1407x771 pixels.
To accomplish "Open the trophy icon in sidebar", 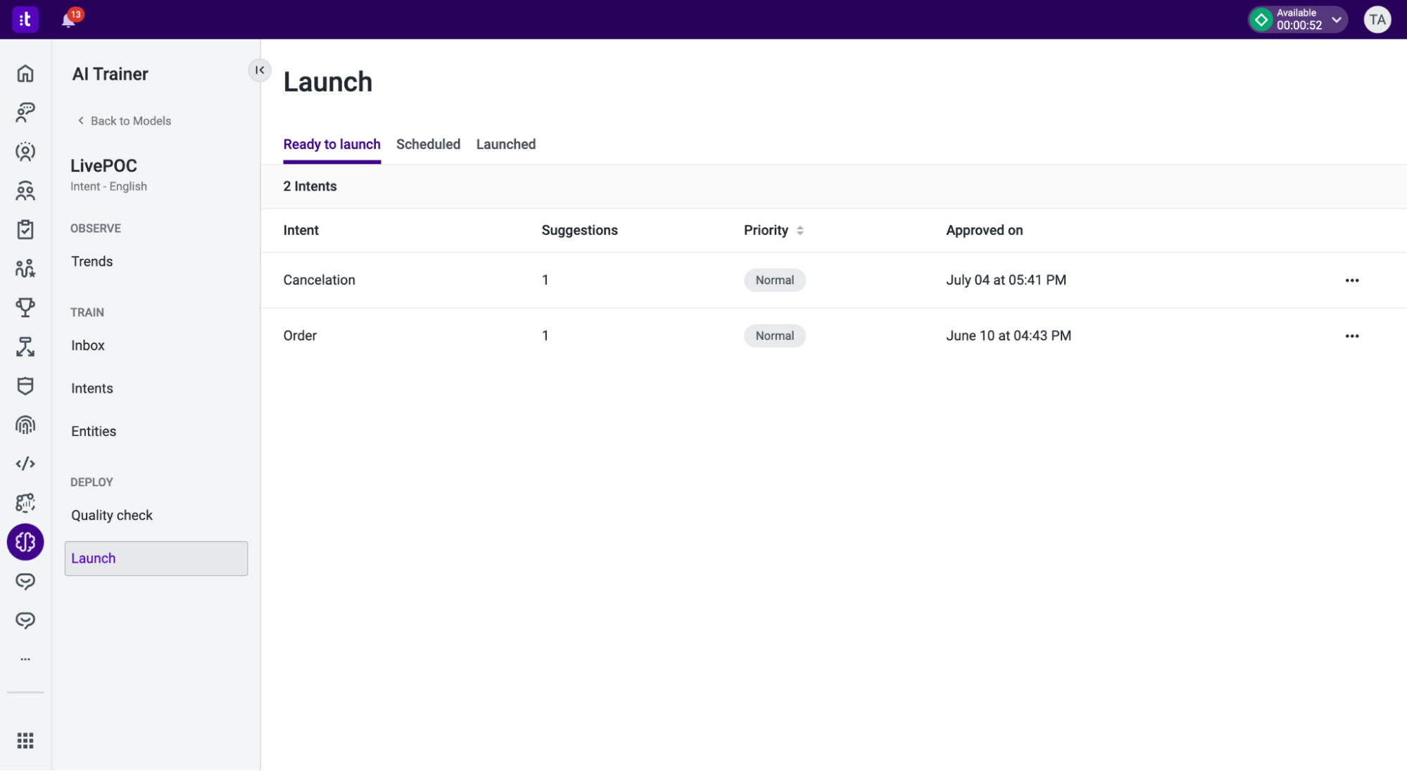I will coord(25,307).
